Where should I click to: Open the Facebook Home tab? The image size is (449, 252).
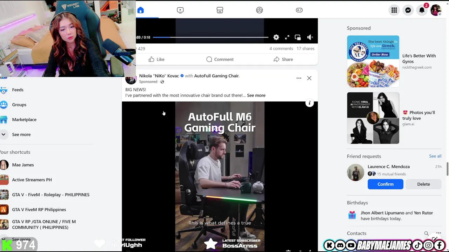click(141, 10)
